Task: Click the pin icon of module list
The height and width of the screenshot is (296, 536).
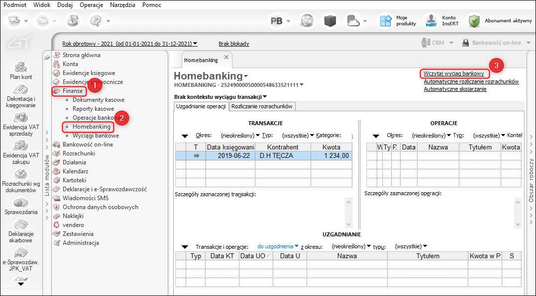Action: point(47,58)
